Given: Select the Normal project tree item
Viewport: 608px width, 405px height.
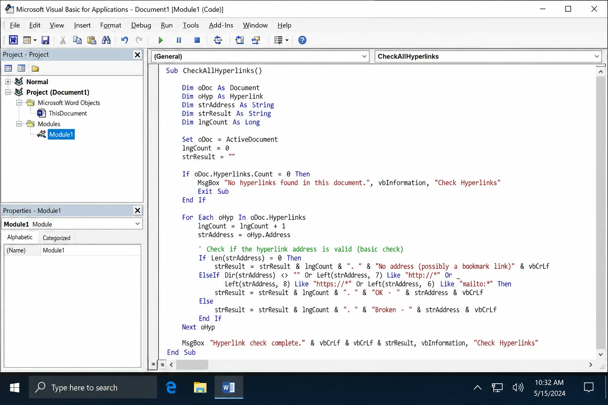Looking at the screenshot, I should 37,81.
